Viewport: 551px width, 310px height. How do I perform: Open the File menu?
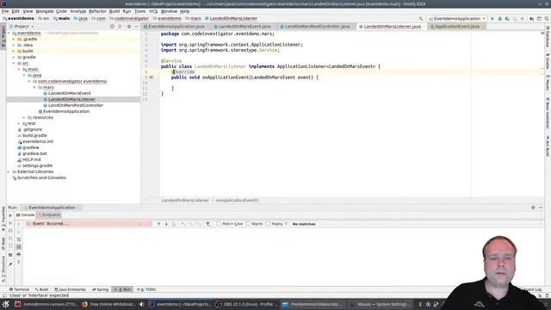click(5, 11)
